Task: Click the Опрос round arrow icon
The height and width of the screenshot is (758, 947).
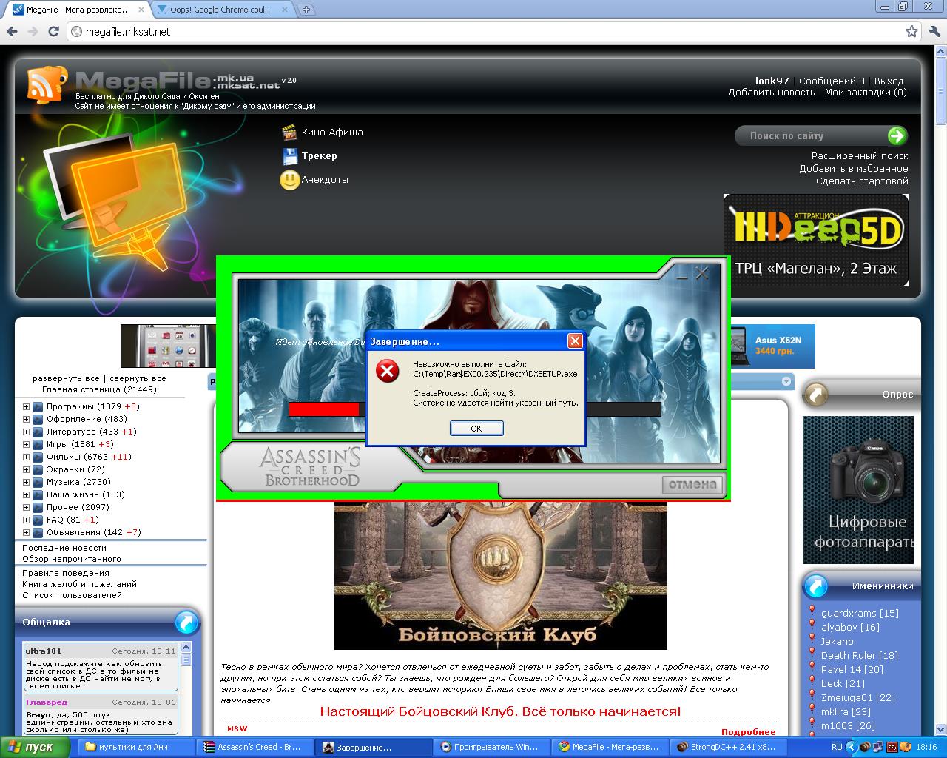Action: click(815, 395)
